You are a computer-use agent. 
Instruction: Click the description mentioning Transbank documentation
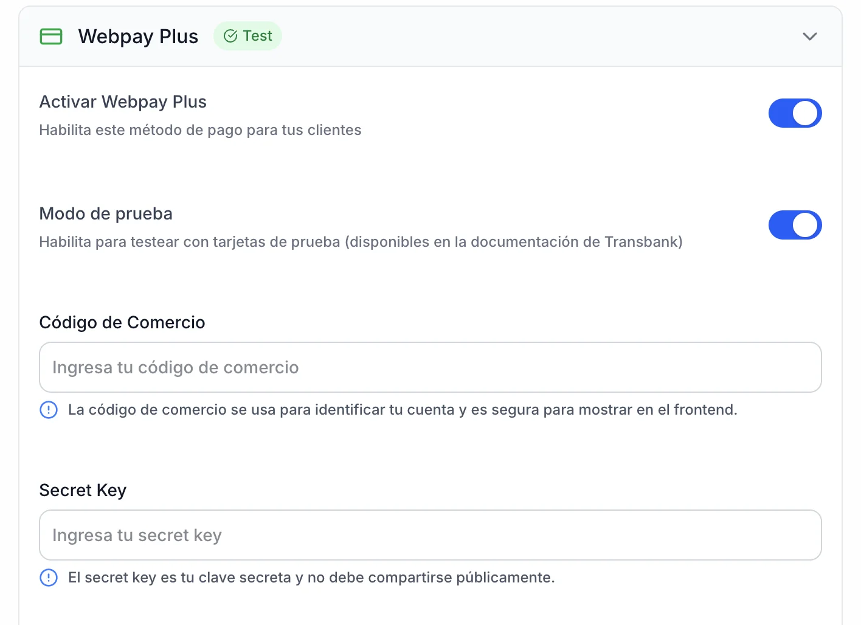(x=361, y=242)
